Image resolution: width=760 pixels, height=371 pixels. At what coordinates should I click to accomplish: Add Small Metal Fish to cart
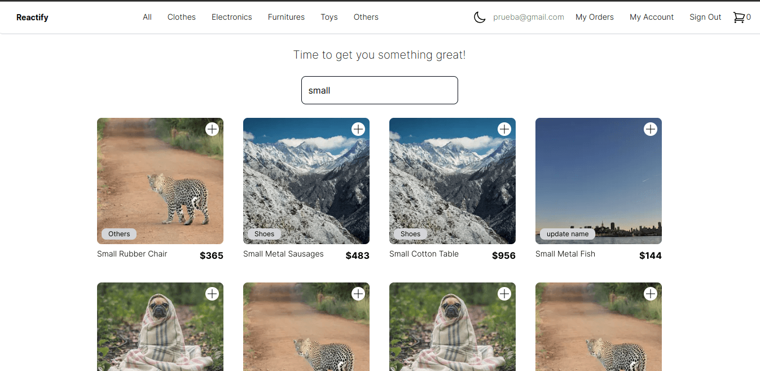[x=650, y=129]
